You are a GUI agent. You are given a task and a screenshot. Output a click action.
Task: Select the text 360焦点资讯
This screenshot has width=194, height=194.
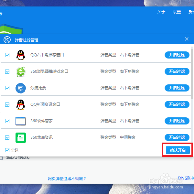[x=42, y=137]
